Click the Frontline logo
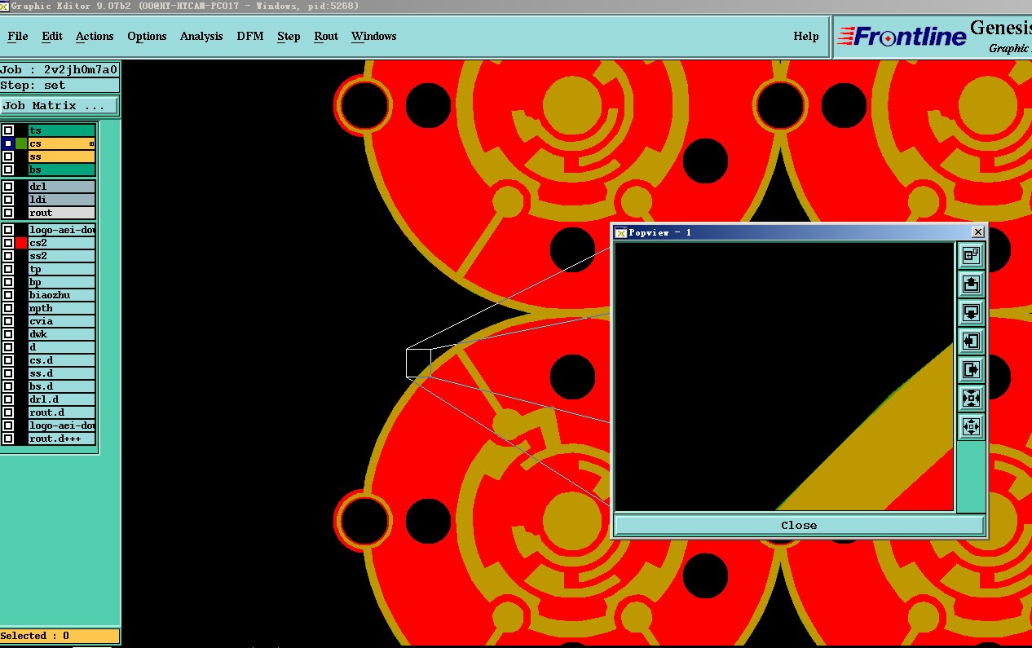Viewport: 1032px width, 648px height. point(901,36)
